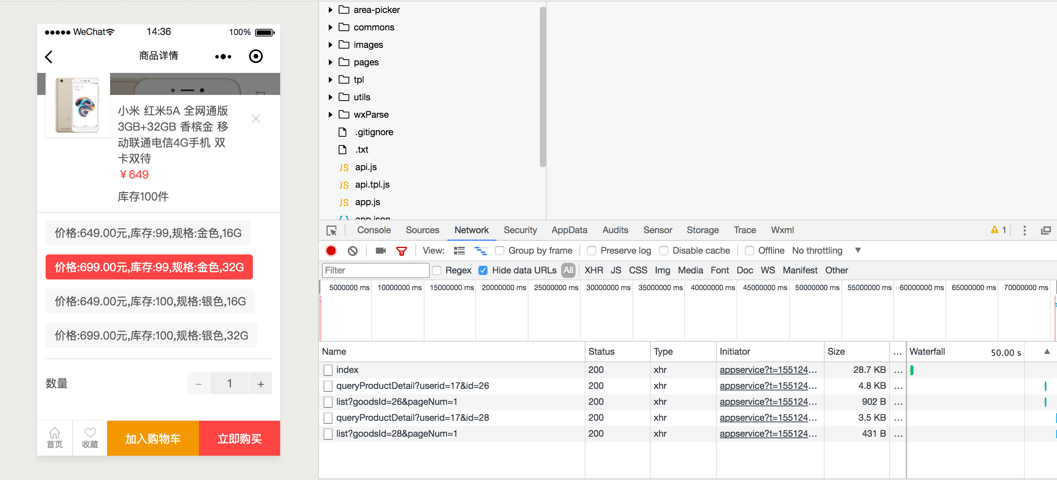Enable Disable cache checkbox
Image resolution: width=1057 pixels, height=480 pixels.
[664, 250]
